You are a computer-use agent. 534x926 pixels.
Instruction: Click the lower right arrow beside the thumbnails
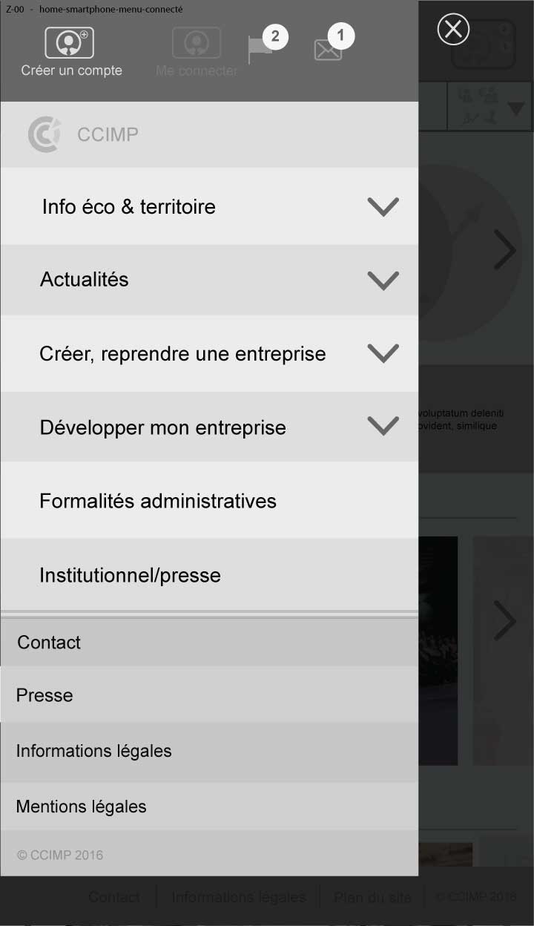[505, 620]
